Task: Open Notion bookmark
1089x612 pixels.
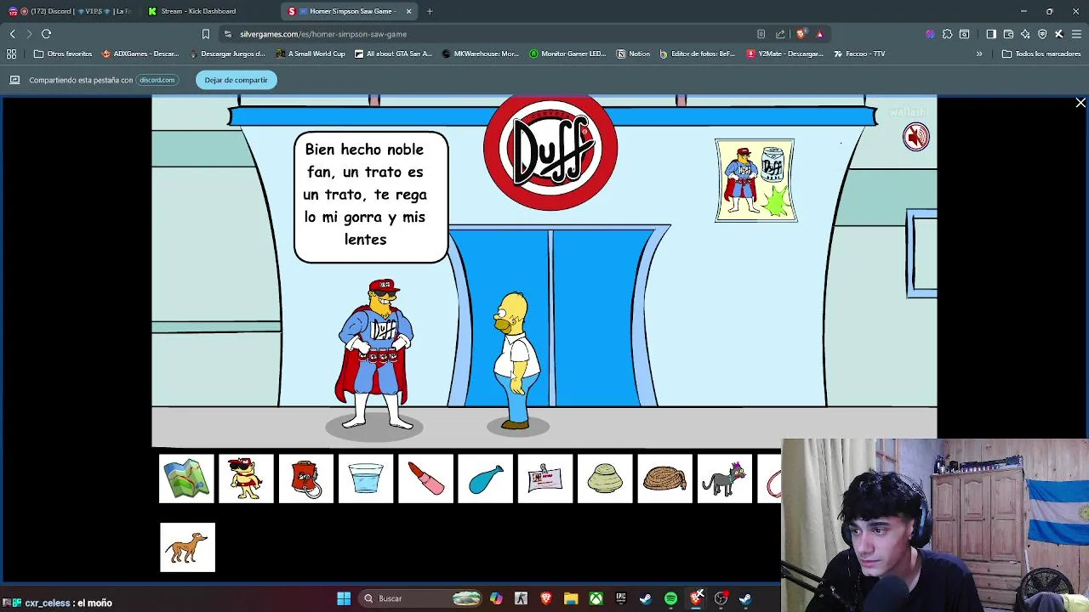Action: [633, 54]
